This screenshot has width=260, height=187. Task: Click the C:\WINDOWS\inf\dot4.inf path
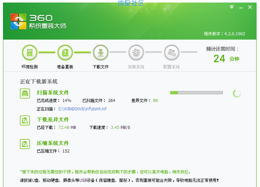82,109
